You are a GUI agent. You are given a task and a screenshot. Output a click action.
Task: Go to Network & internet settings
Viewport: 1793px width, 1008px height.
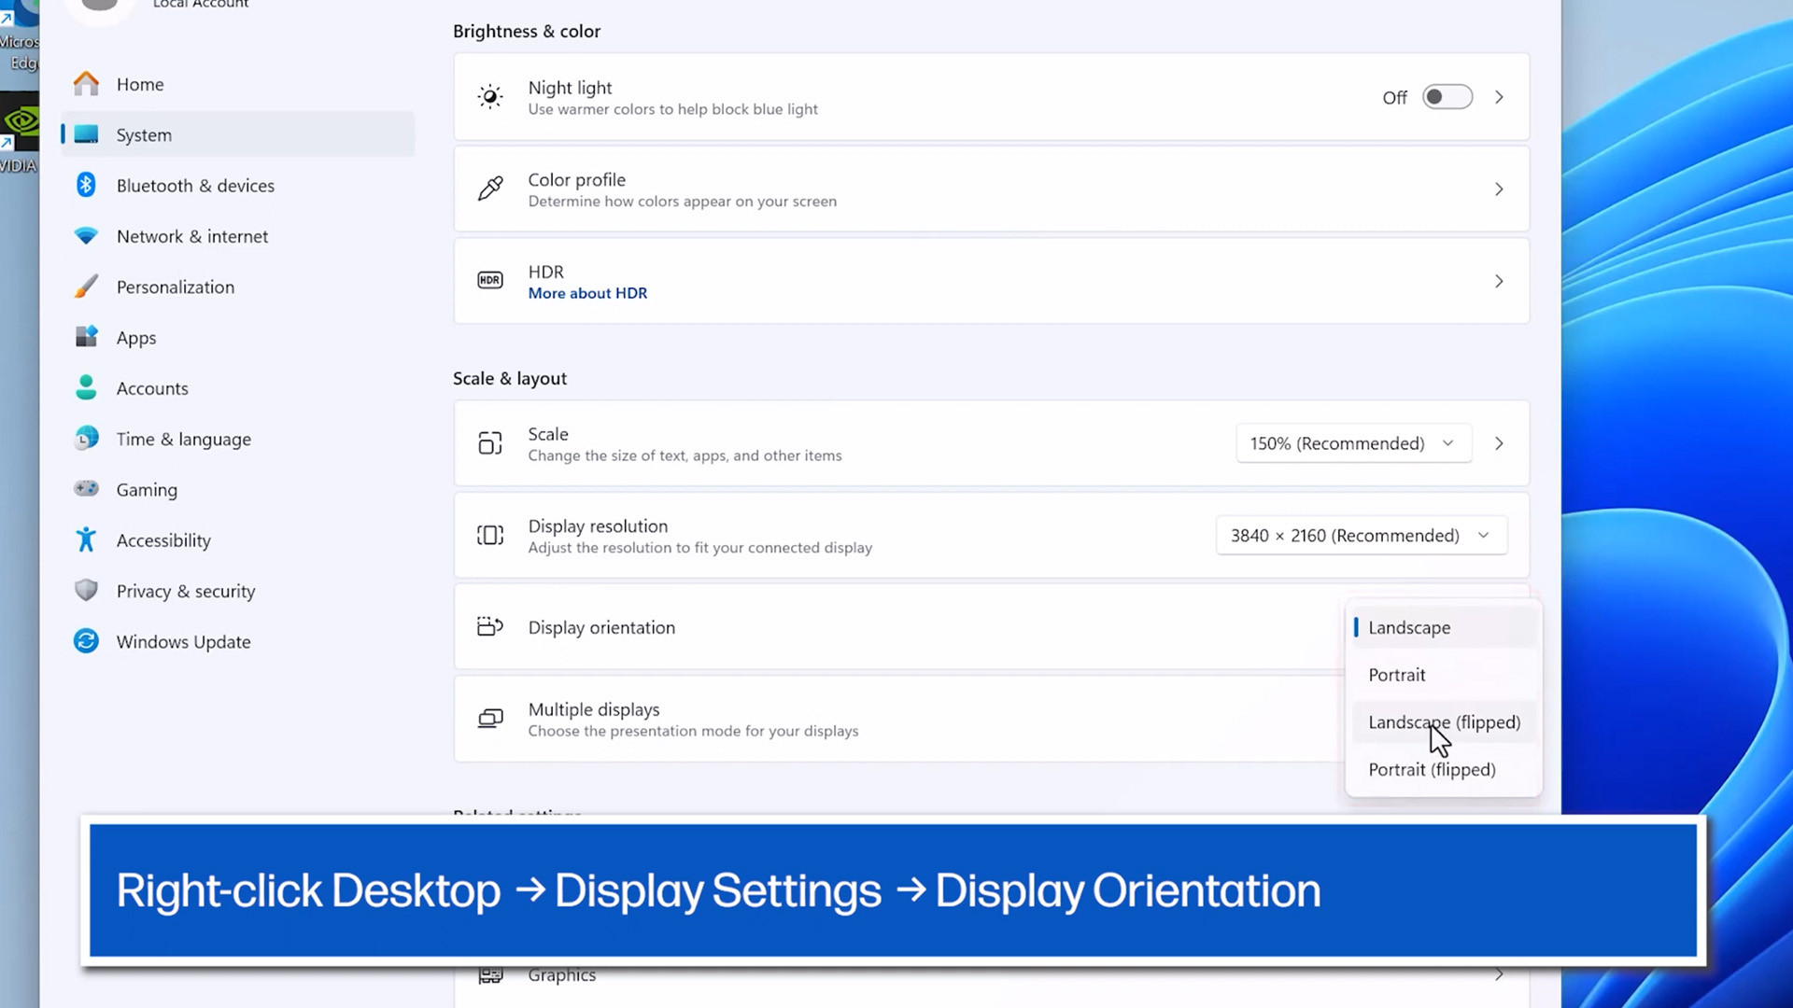tap(237, 236)
